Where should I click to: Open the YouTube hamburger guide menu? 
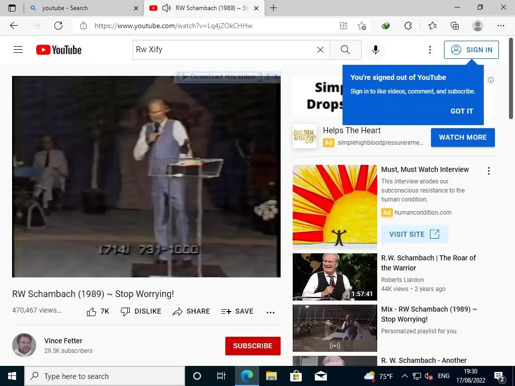(18, 50)
